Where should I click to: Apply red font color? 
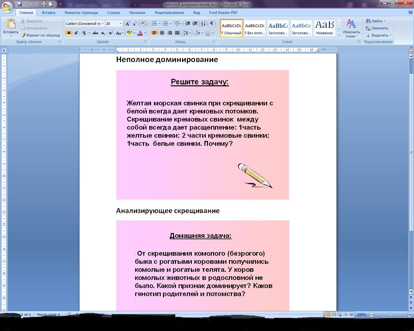tap(140, 33)
